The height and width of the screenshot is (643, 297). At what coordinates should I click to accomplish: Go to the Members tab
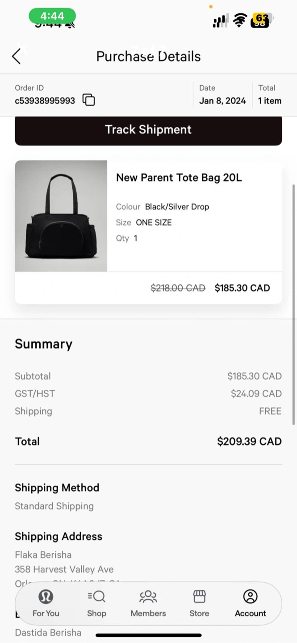pos(148,603)
